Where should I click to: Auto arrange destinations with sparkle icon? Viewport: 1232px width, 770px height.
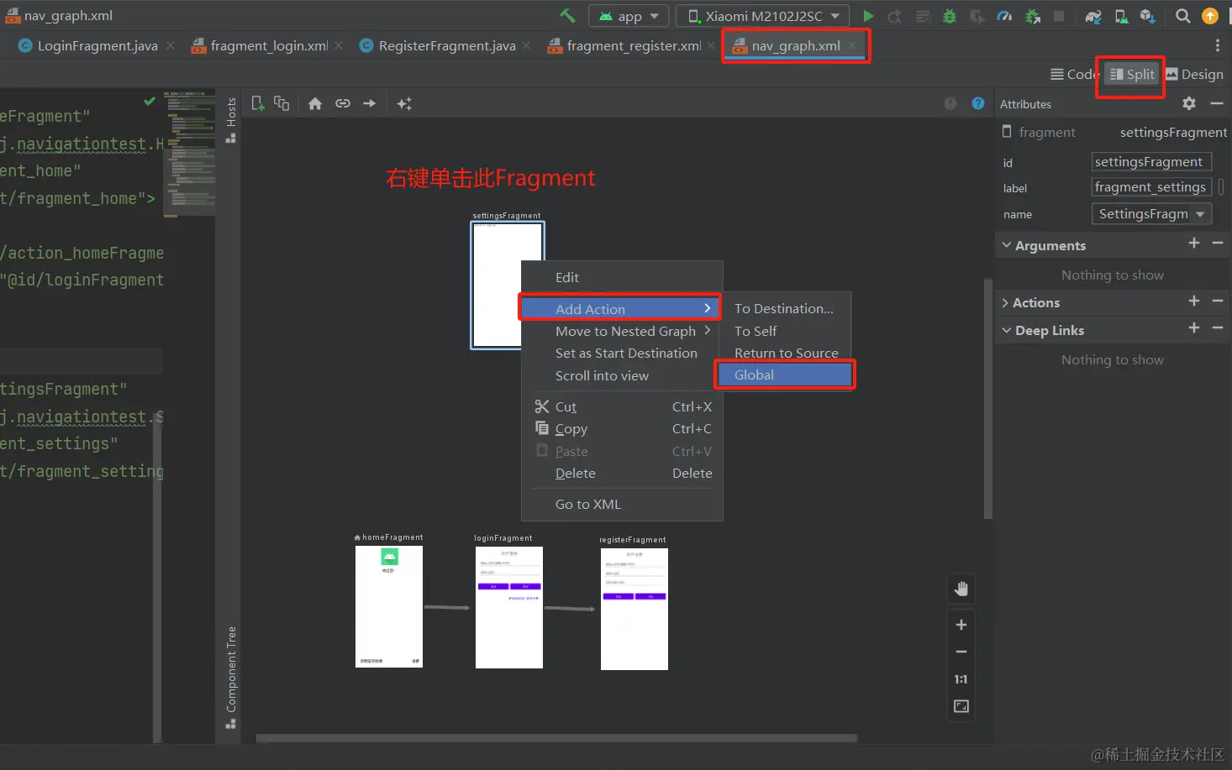[x=404, y=103]
